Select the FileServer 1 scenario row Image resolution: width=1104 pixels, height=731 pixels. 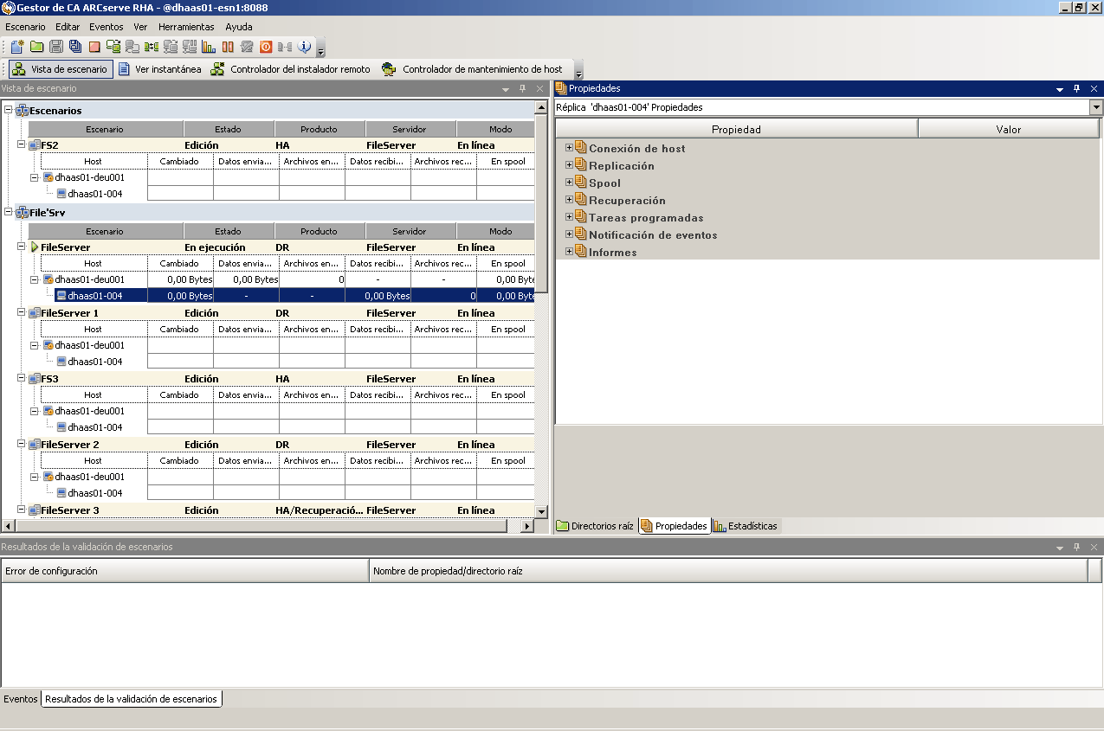coord(70,313)
